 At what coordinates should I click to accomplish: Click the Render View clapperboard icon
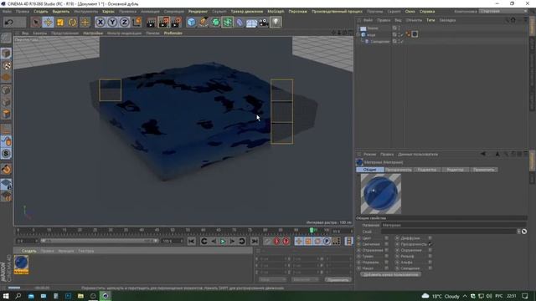pyautogui.click(x=151, y=23)
